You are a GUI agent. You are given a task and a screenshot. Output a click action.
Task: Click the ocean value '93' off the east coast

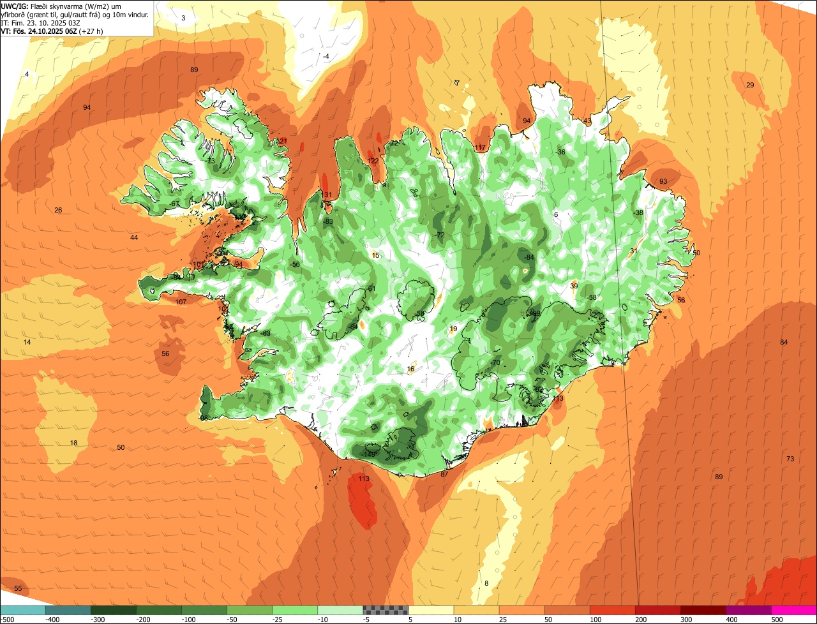(663, 182)
